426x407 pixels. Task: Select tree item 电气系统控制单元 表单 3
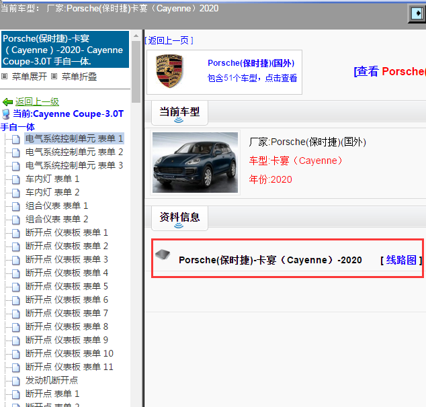74,165
